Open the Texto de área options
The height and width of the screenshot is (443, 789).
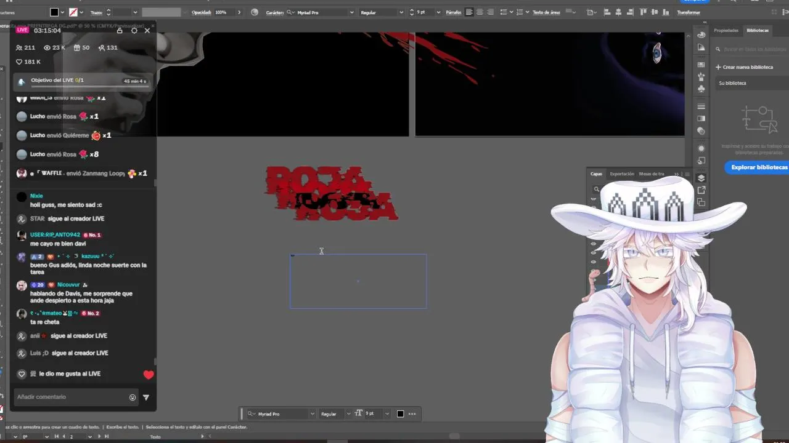click(x=546, y=12)
